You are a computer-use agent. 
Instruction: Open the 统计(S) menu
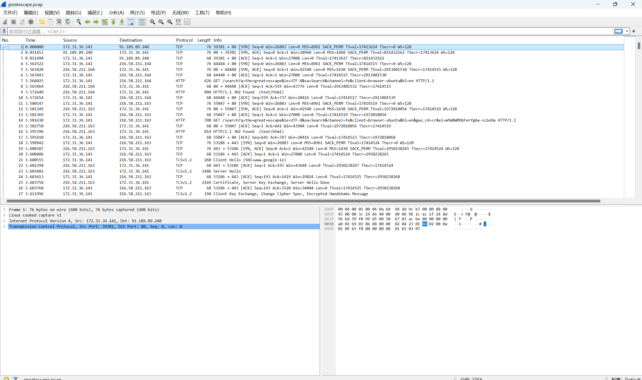tap(137, 13)
